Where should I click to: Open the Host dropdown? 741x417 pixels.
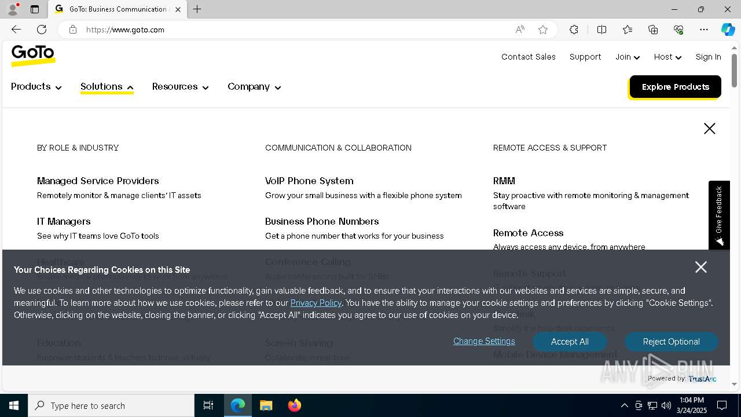(667, 57)
